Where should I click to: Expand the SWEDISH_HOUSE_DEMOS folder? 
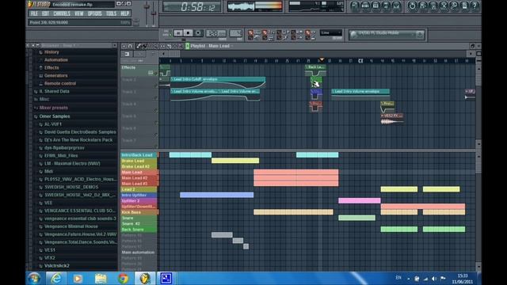pyautogui.click(x=71, y=187)
